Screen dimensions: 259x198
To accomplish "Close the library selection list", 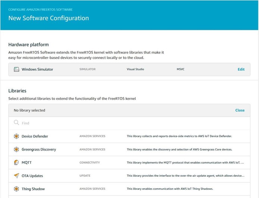I will coord(240,110).
